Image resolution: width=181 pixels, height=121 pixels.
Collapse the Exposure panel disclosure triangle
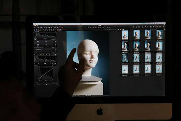[x=35, y=40]
